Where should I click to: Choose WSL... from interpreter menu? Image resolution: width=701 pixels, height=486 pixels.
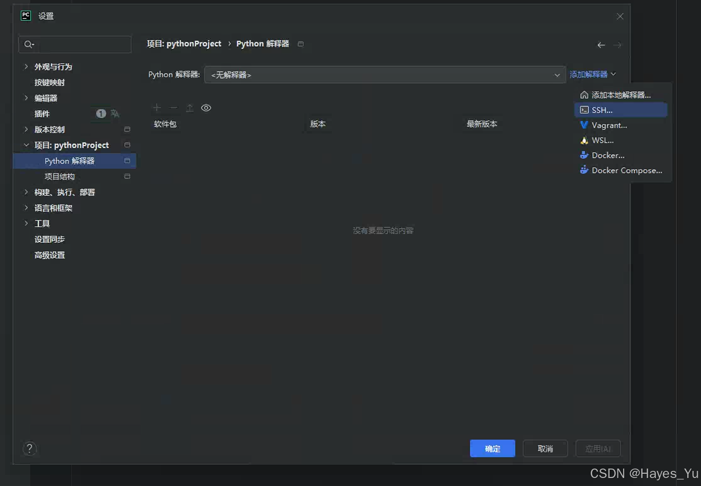(x=621, y=140)
